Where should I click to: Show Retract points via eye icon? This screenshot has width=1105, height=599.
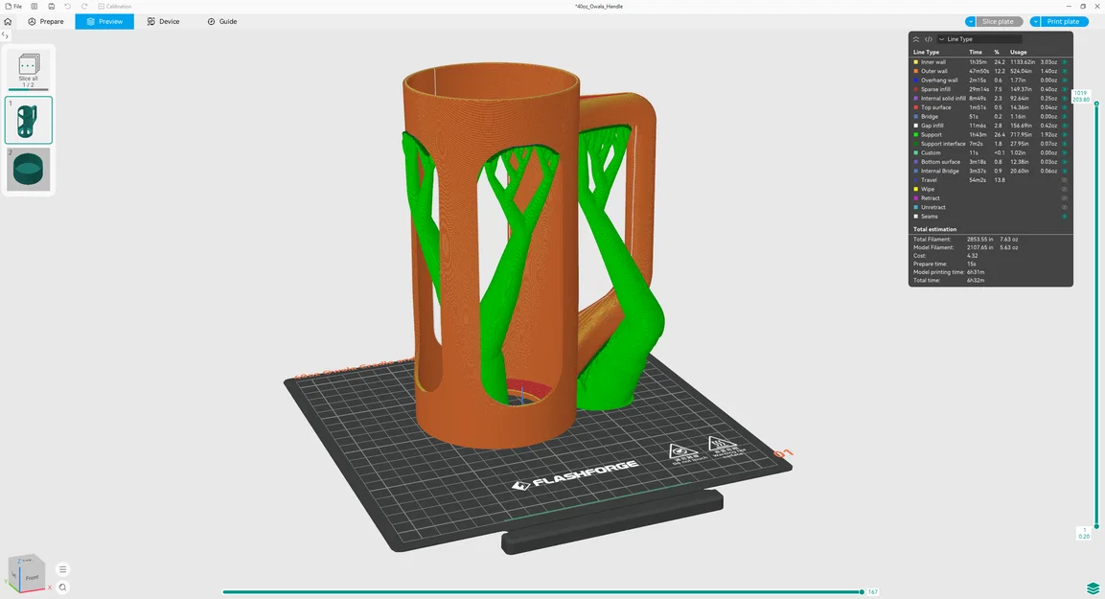[x=1065, y=198]
